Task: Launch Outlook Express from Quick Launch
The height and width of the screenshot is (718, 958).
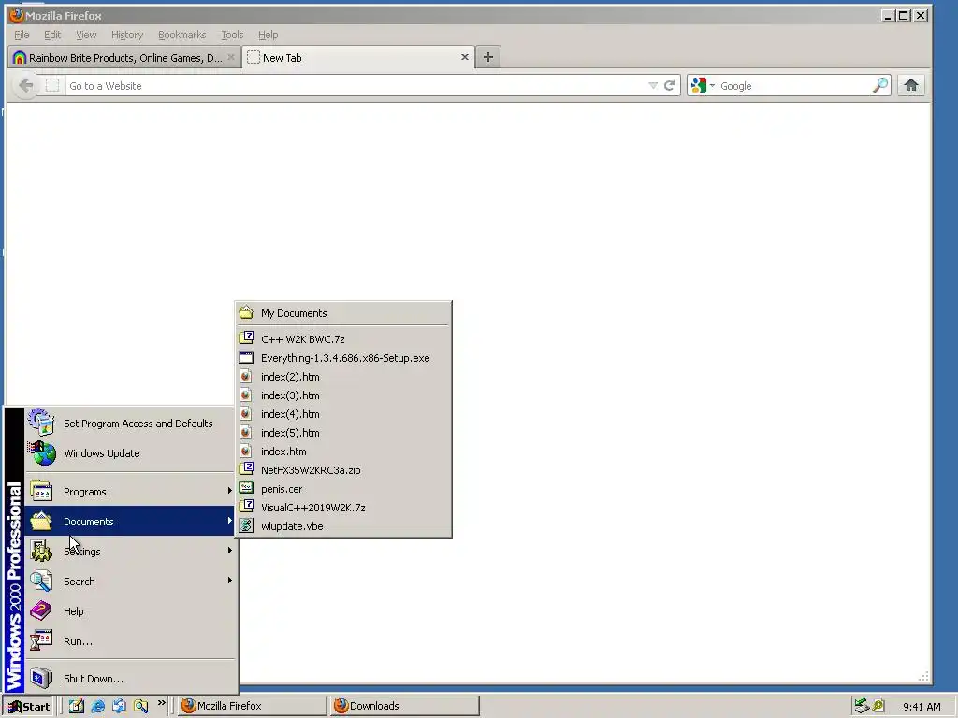Action: (x=119, y=706)
